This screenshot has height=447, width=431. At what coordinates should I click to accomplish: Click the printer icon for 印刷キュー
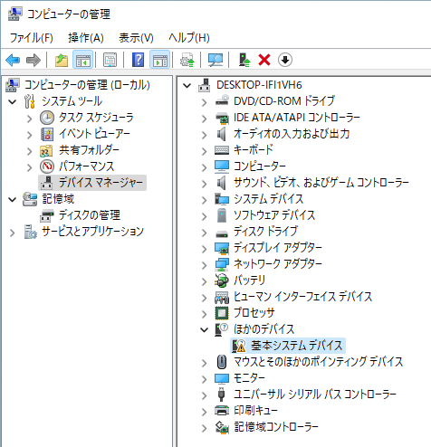point(222,411)
